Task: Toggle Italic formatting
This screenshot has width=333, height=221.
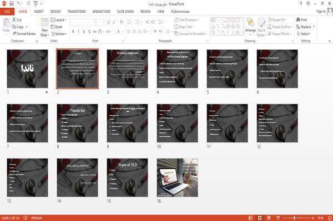Action: click(x=78, y=32)
